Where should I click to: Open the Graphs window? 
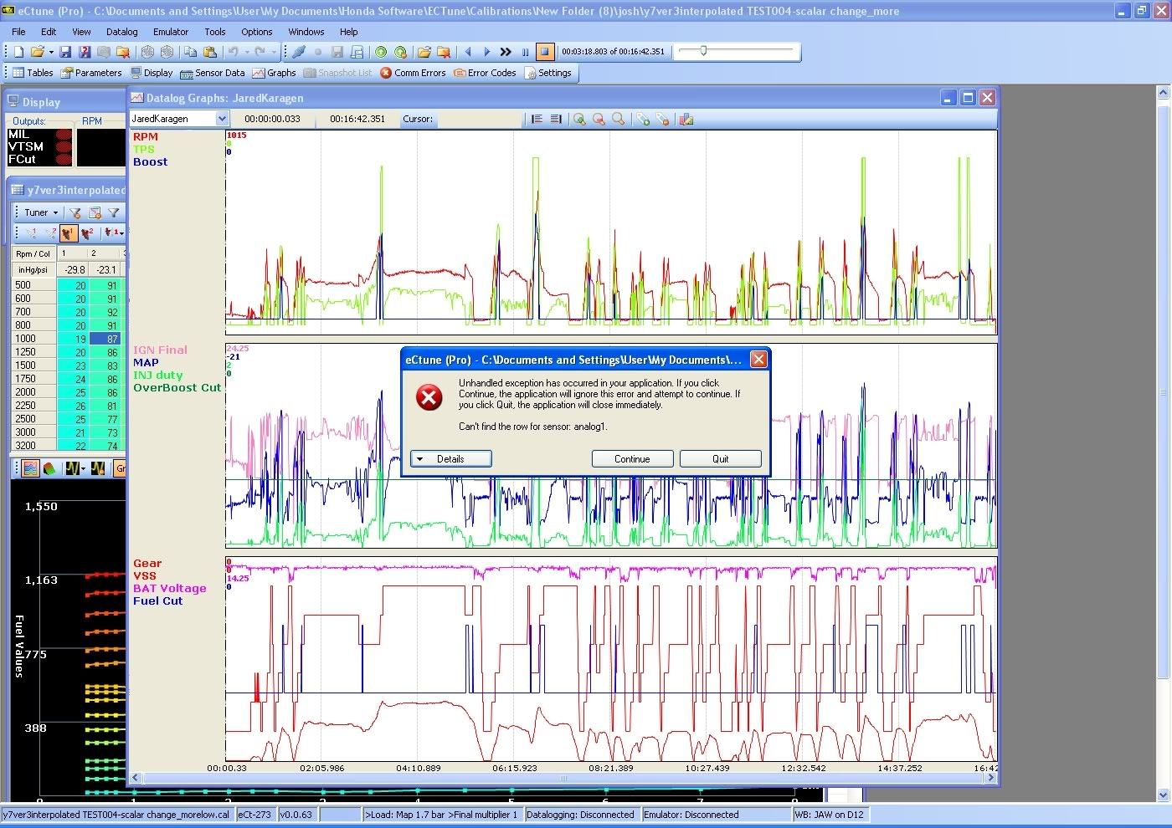(x=274, y=73)
